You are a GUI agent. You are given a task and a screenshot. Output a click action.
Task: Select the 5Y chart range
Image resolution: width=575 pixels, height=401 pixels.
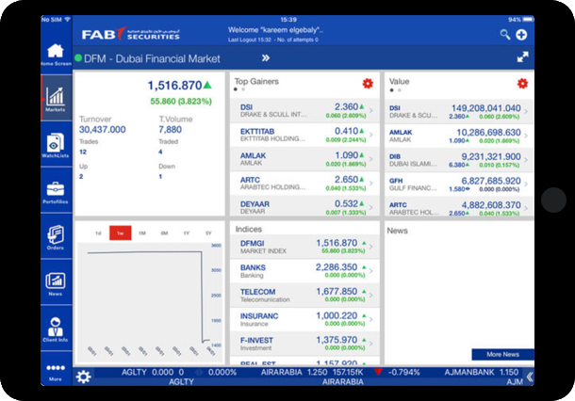point(208,233)
